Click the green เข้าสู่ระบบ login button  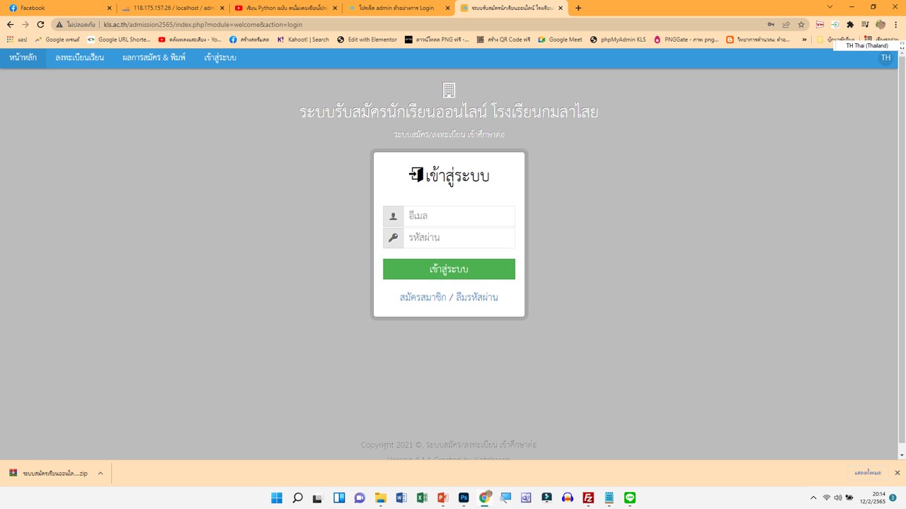tap(449, 269)
